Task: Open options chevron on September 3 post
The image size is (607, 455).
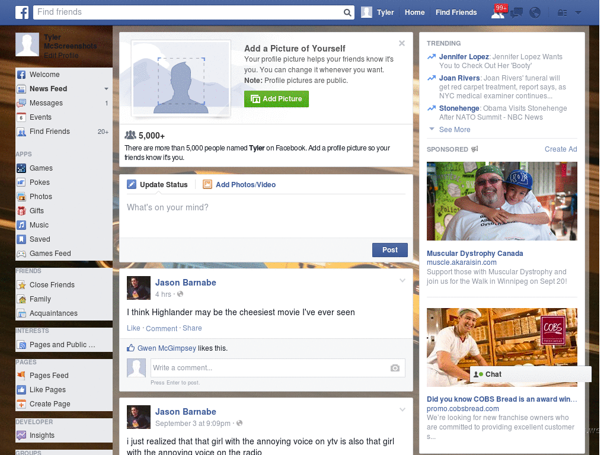Action: click(x=402, y=410)
